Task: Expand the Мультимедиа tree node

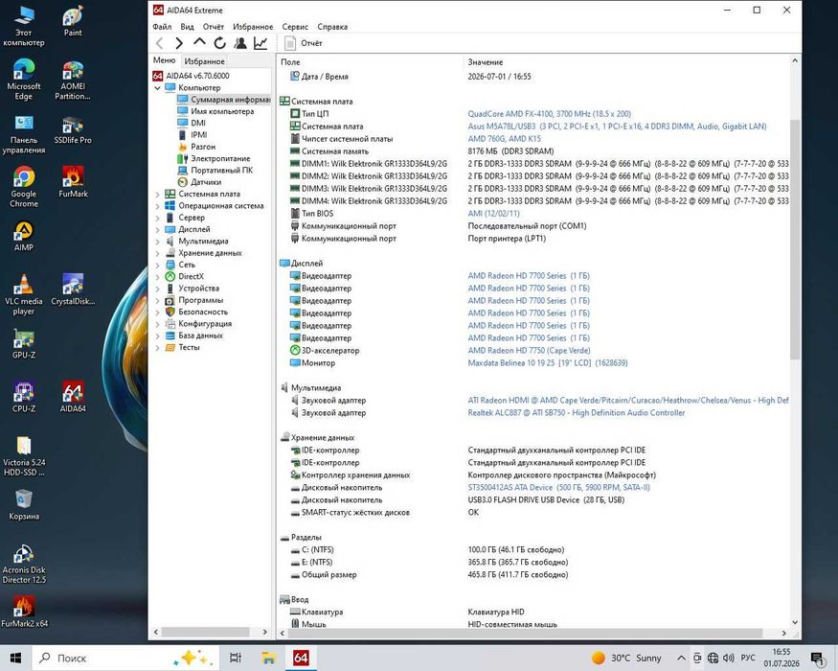Action: click(x=157, y=242)
